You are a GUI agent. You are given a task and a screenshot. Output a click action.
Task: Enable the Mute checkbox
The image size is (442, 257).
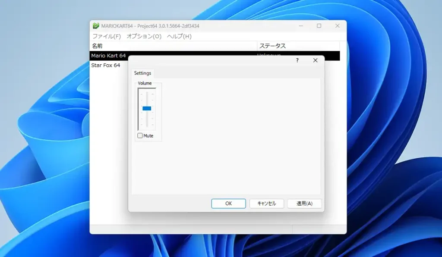[x=140, y=135]
